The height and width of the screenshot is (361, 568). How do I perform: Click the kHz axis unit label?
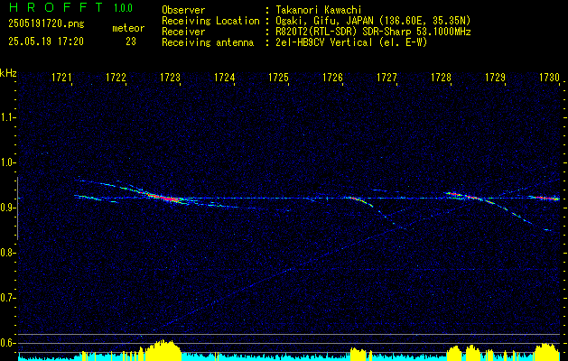click(x=8, y=73)
